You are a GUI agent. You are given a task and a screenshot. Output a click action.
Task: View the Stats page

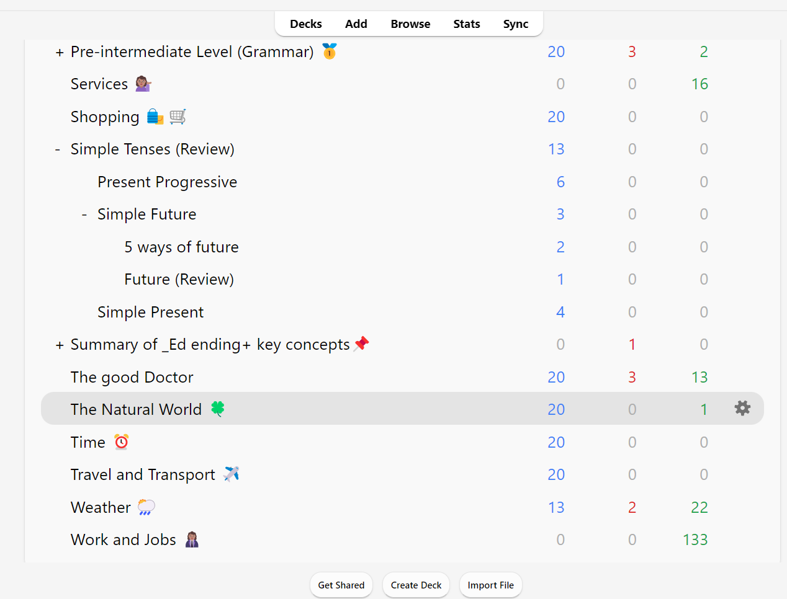click(x=467, y=24)
